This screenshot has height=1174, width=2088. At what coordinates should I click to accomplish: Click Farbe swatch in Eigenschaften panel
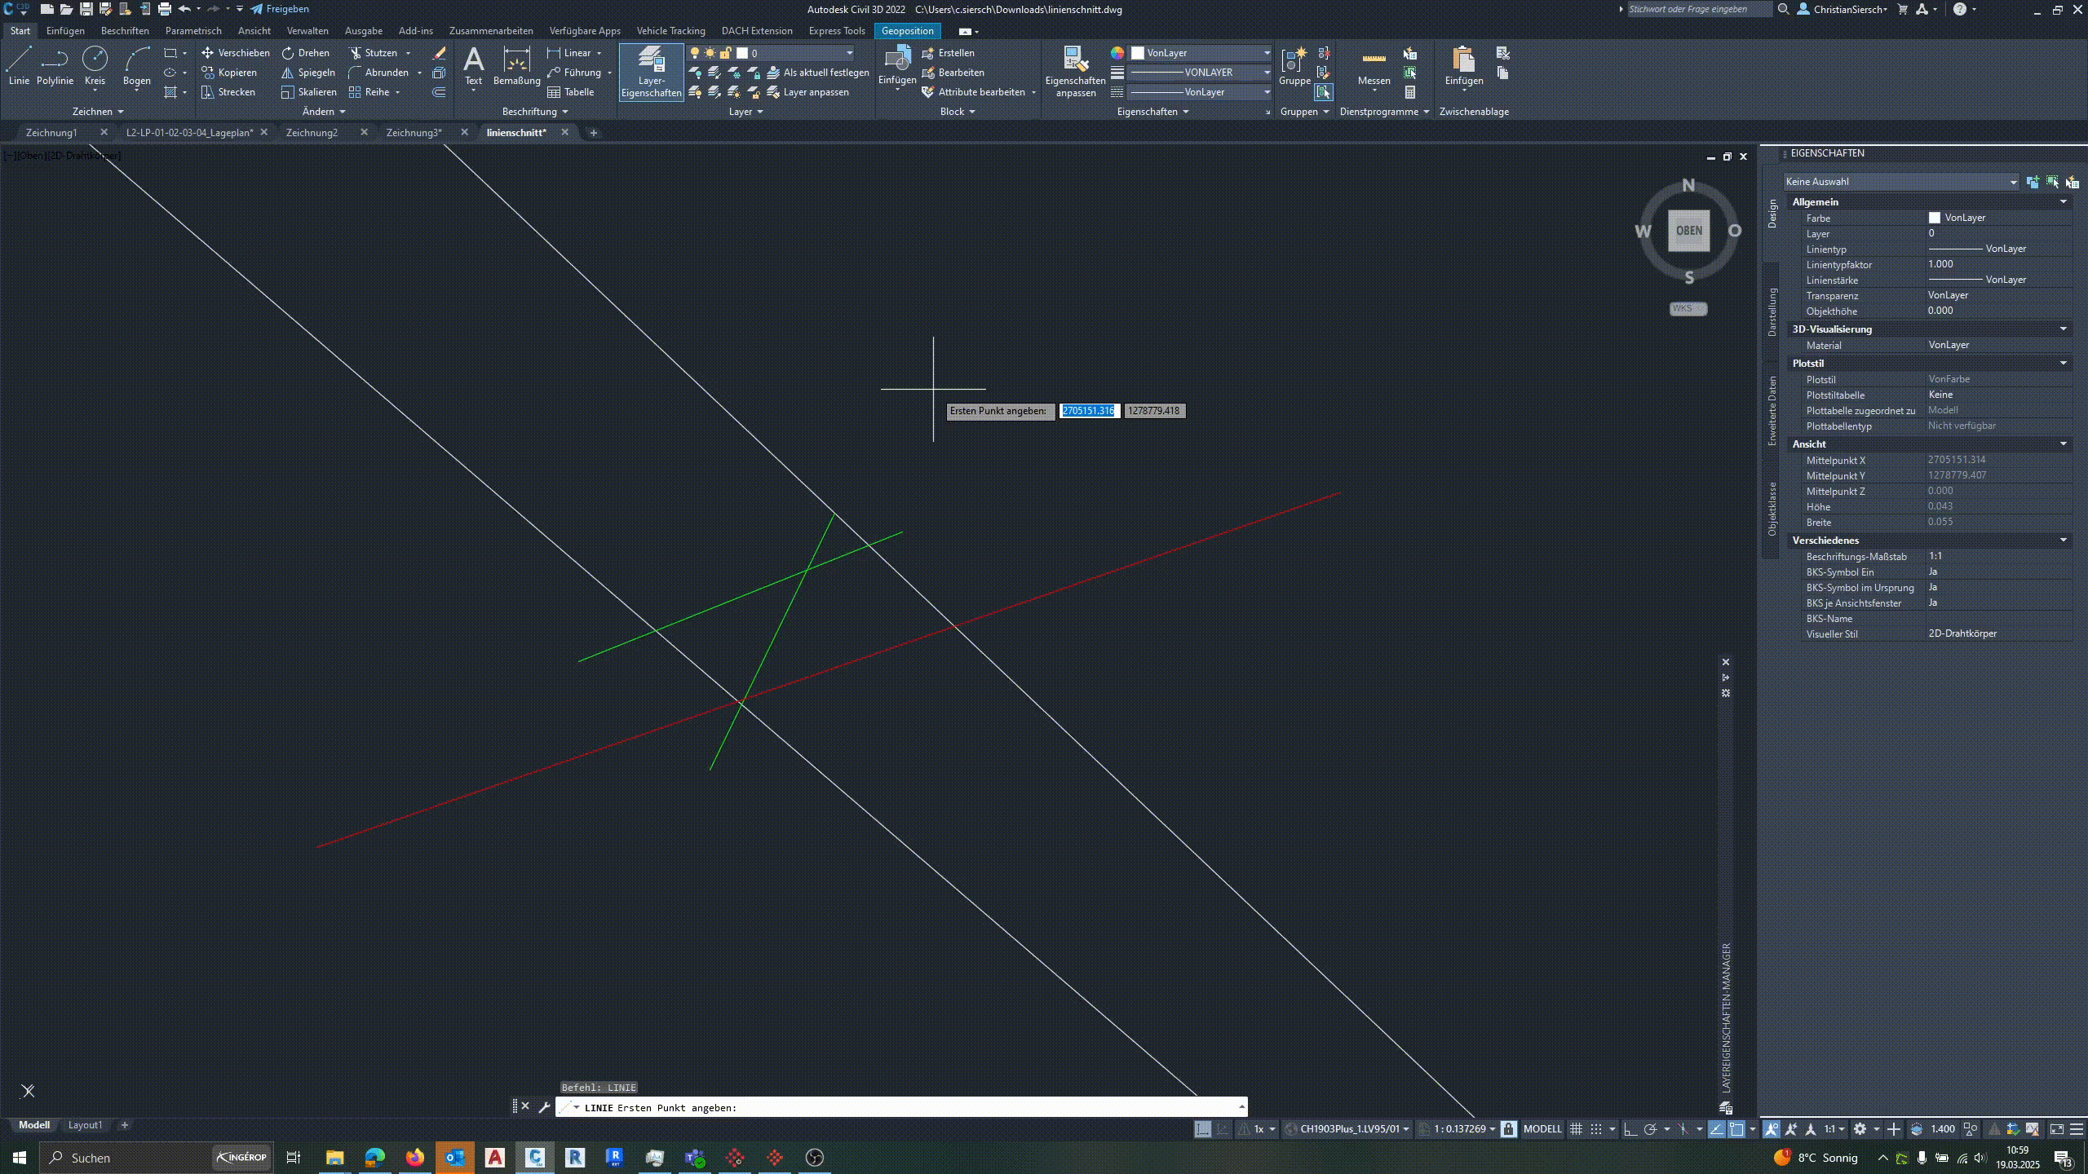[x=1934, y=218]
